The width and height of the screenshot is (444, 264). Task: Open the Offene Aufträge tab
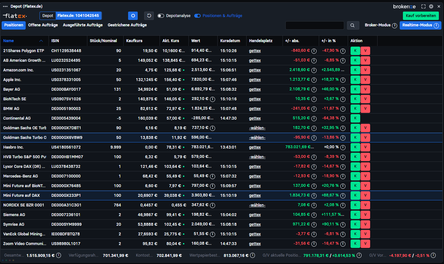(43, 25)
